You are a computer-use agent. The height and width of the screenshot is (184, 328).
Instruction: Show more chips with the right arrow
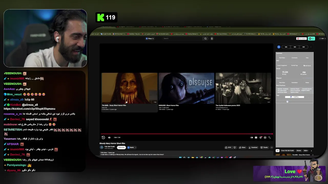pos(311,151)
